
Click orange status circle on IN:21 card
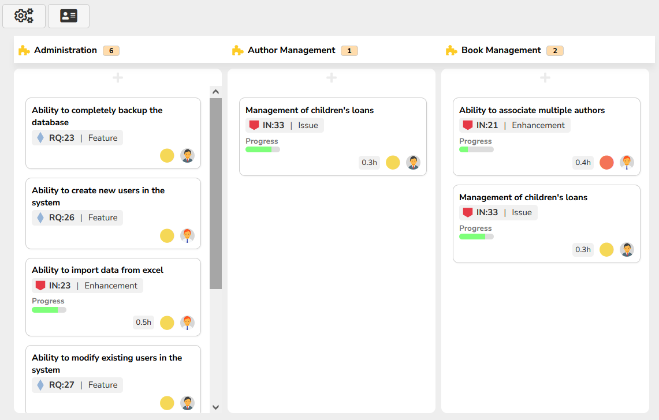click(606, 163)
